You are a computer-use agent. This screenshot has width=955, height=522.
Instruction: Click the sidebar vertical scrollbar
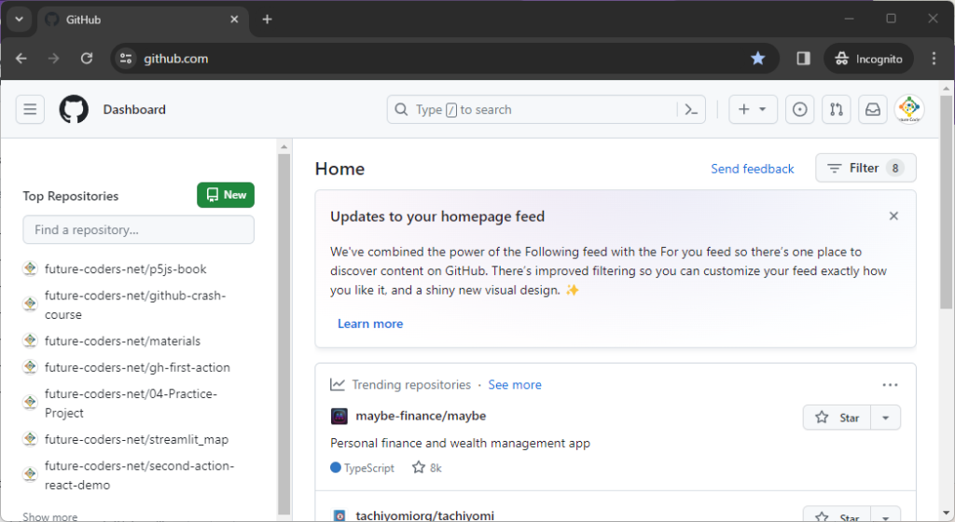[284, 334]
